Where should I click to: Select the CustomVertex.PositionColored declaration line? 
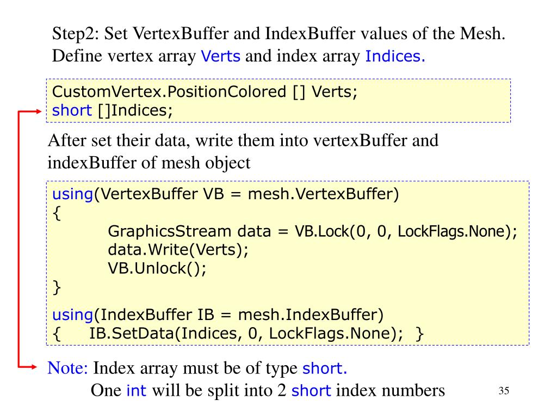(x=205, y=91)
